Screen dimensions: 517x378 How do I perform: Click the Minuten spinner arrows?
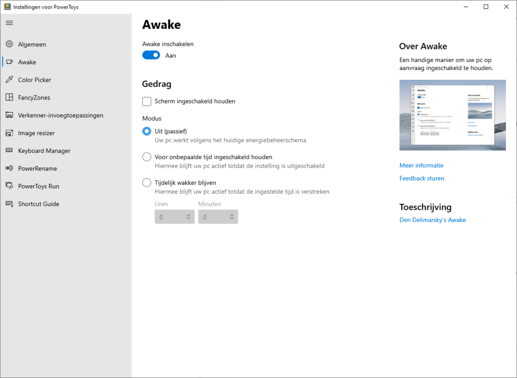click(232, 217)
